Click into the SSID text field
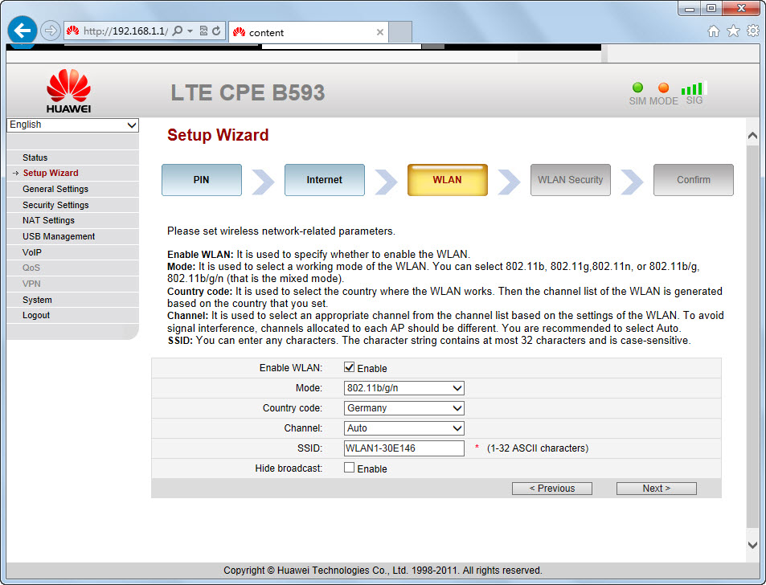766x585 pixels. [404, 448]
